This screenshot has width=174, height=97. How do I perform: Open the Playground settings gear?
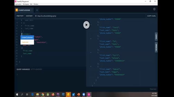pyautogui.click(x=154, y=9)
